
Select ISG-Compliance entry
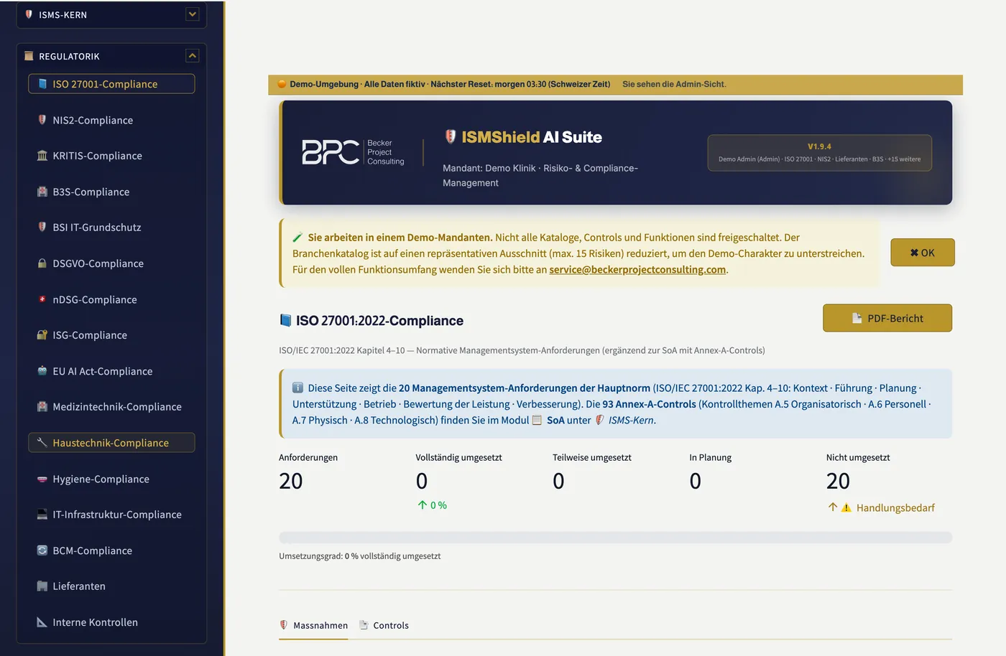point(111,335)
